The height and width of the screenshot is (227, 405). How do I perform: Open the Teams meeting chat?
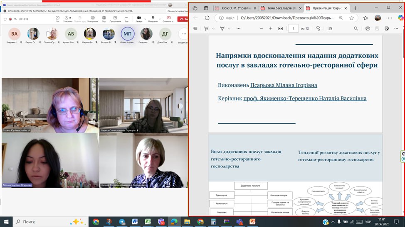[57, 18]
